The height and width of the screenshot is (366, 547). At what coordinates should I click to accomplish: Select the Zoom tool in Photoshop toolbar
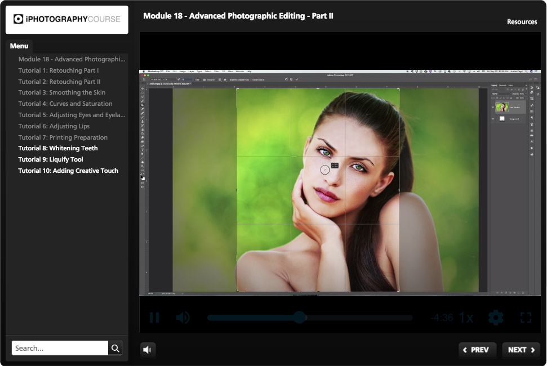(x=143, y=166)
